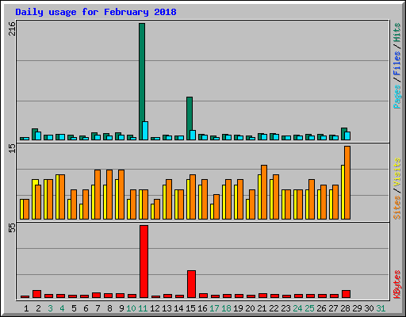Click green day label 17 on the x-axis
The image size is (406, 317).
tap(214, 308)
